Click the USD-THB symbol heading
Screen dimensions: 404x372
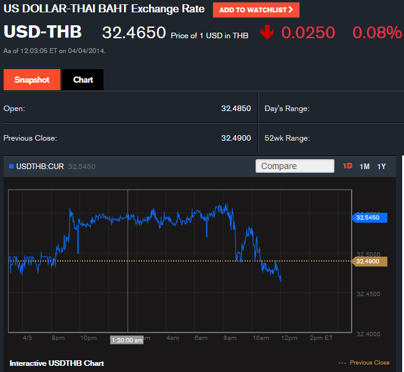tap(42, 31)
